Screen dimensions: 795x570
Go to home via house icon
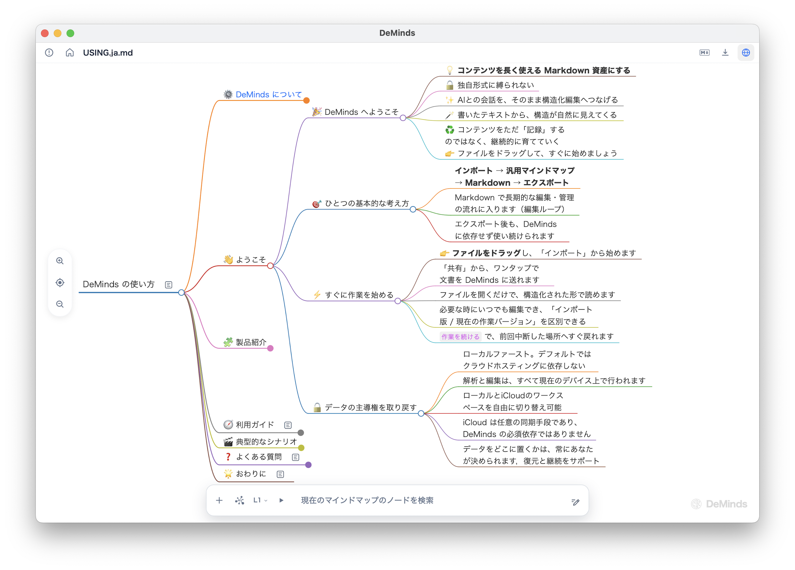point(70,52)
